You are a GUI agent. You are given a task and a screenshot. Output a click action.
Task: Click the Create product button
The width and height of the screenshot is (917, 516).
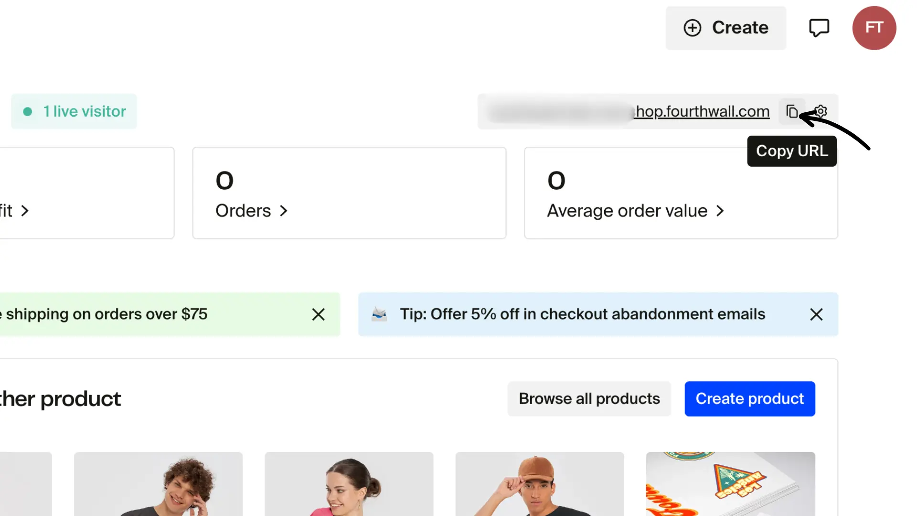[x=749, y=398]
